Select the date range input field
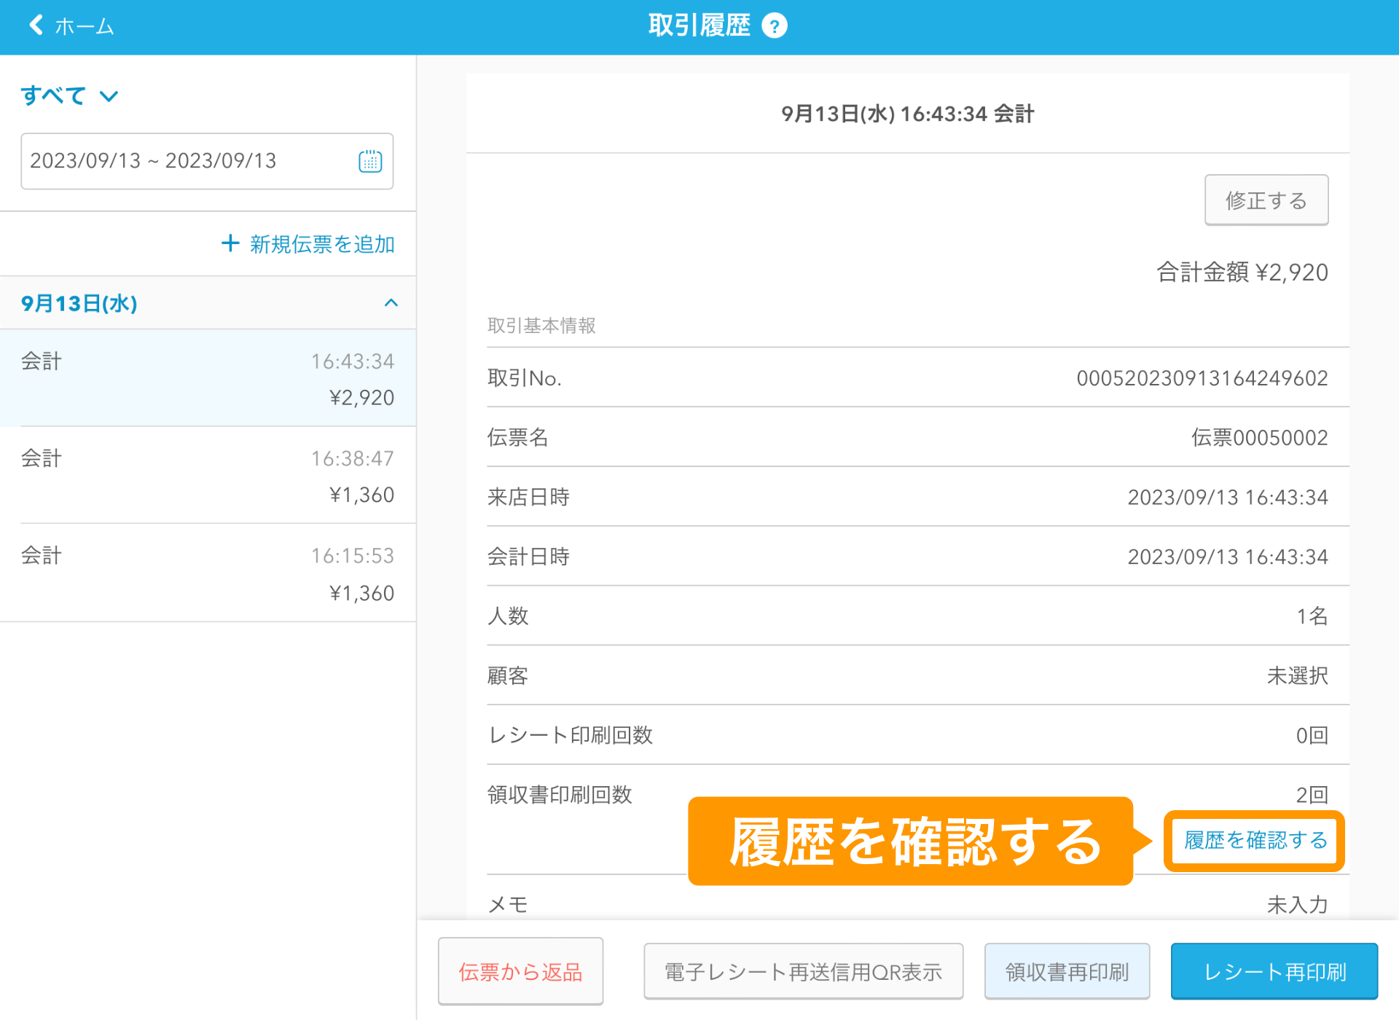The height and width of the screenshot is (1020, 1399). [x=207, y=161]
